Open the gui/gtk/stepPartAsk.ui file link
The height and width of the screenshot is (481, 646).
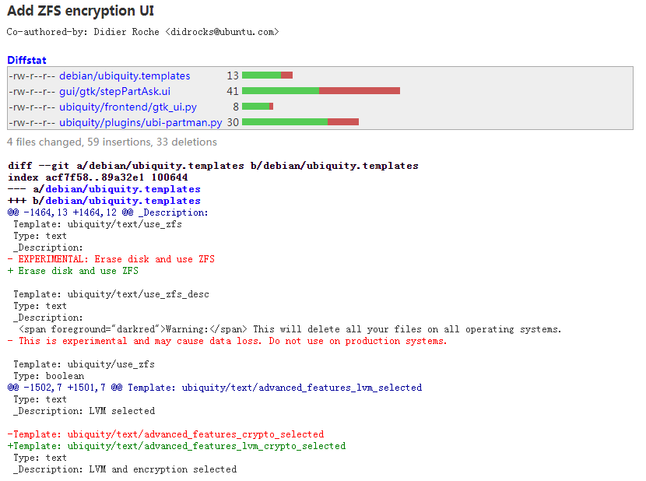(x=114, y=91)
